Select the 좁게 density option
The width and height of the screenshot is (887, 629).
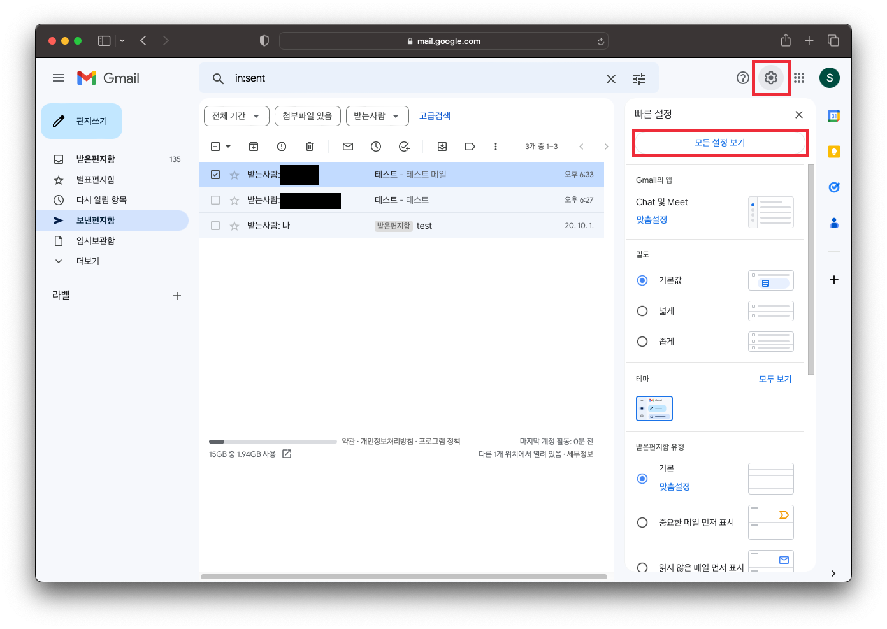click(x=642, y=342)
